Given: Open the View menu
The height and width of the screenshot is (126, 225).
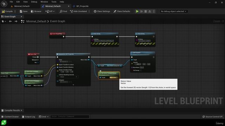Looking at the screenshot, I should pos(25,2).
